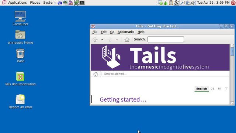Expand the back history dropdown arrow
The width and height of the screenshot is (236, 133).
102,40
